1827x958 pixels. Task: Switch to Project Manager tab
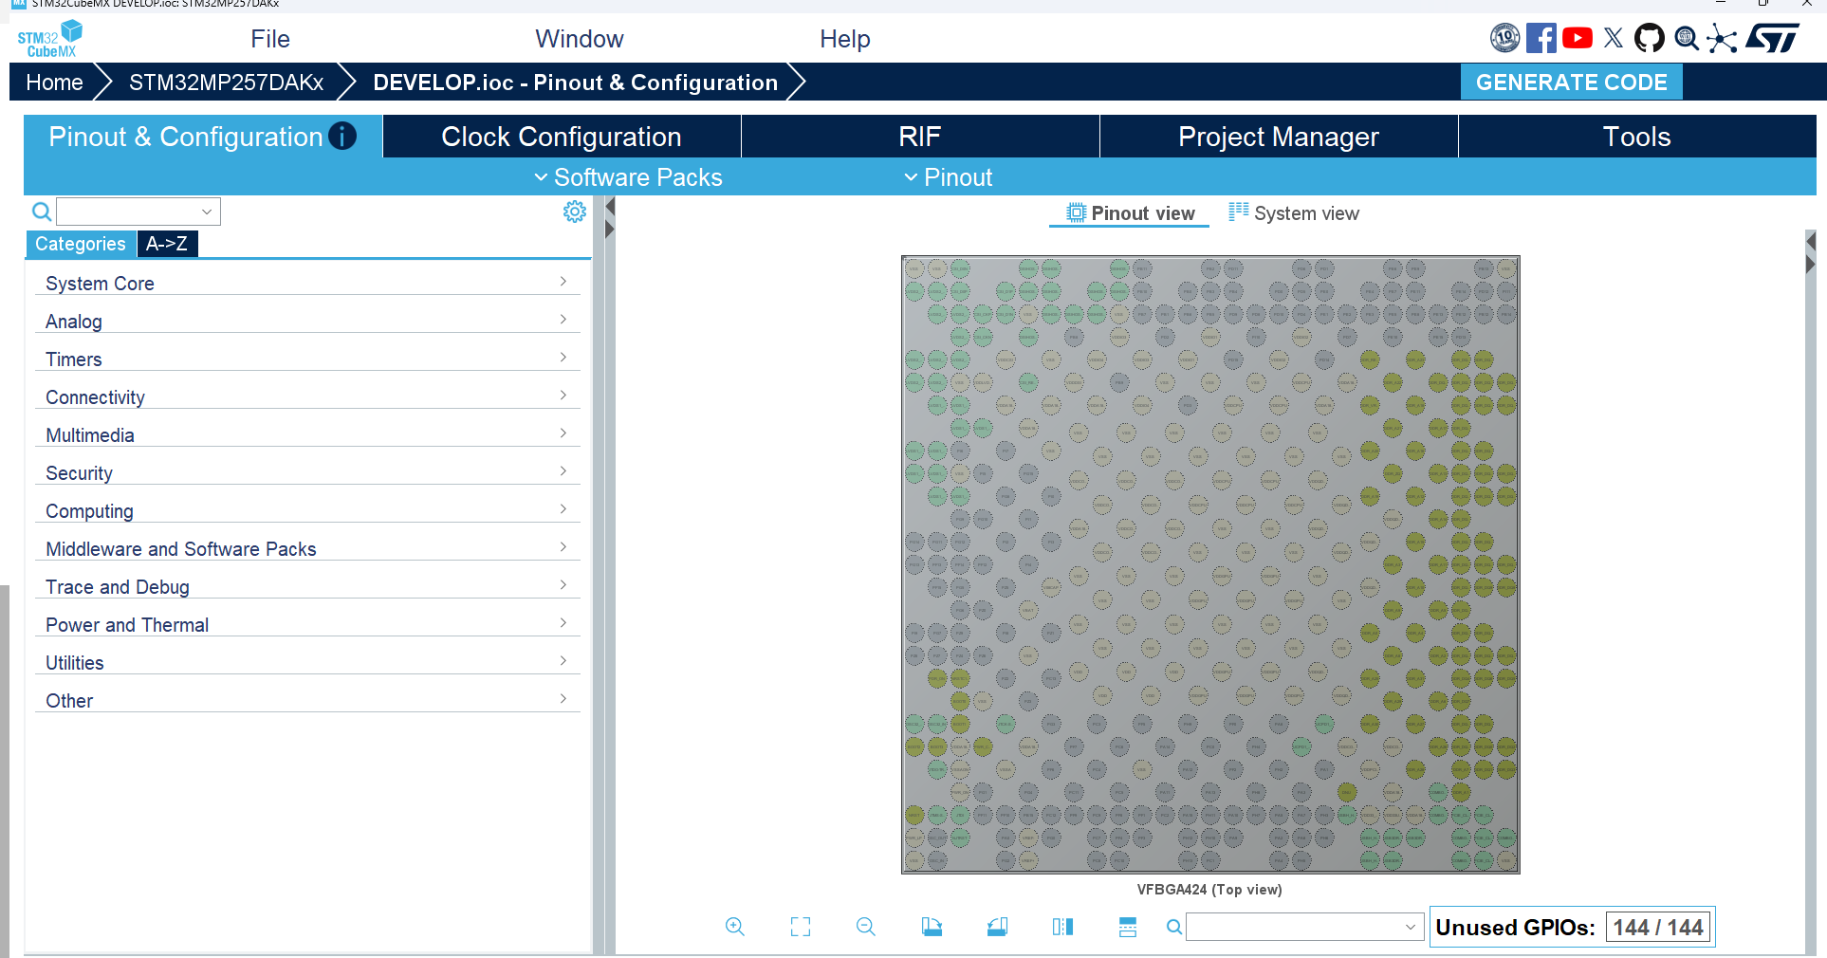(x=1279, y=137)
